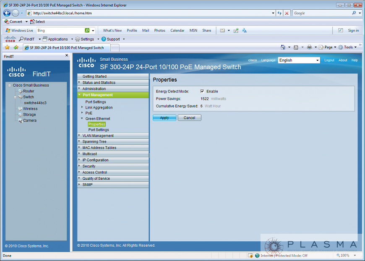
Task: Open the Favorites star icon
Action: [7, 47]
